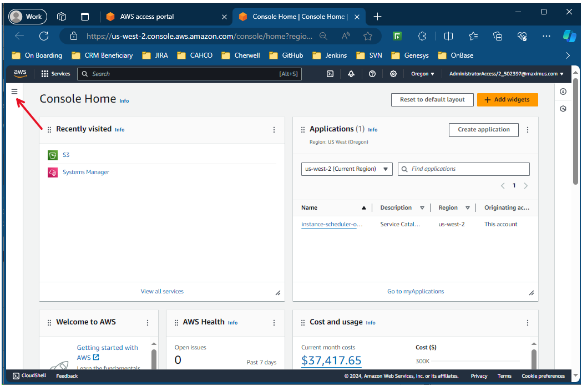Go to previous page of applications
This screenshot has width=582, height=386.
pyautogui.click(x=503, y=186)
